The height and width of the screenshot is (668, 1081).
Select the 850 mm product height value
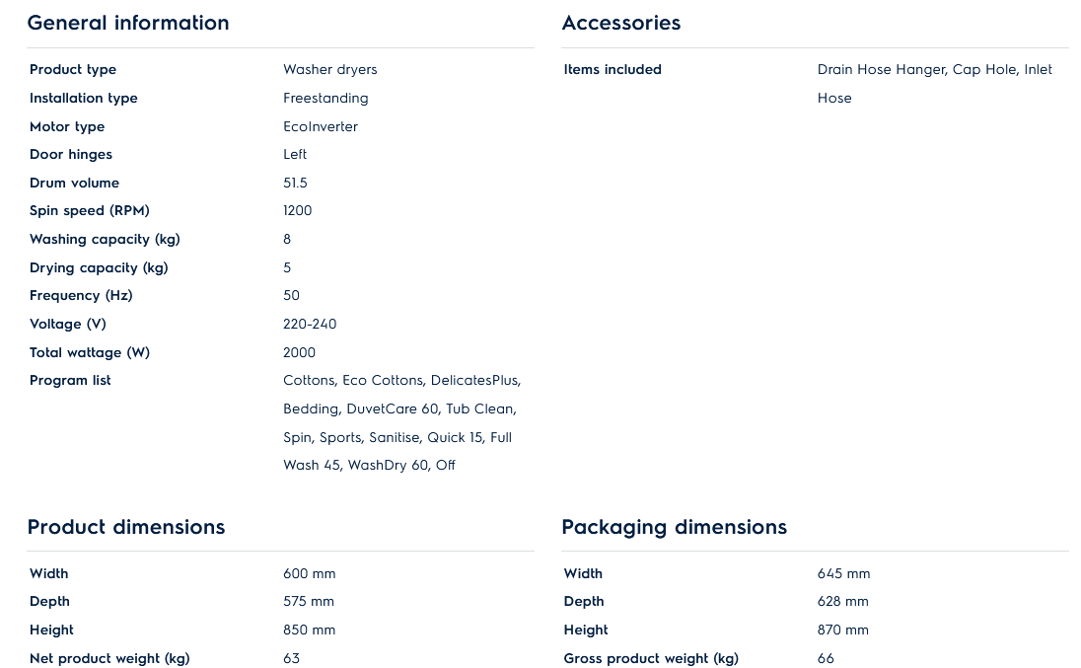[x=309, y=630]
